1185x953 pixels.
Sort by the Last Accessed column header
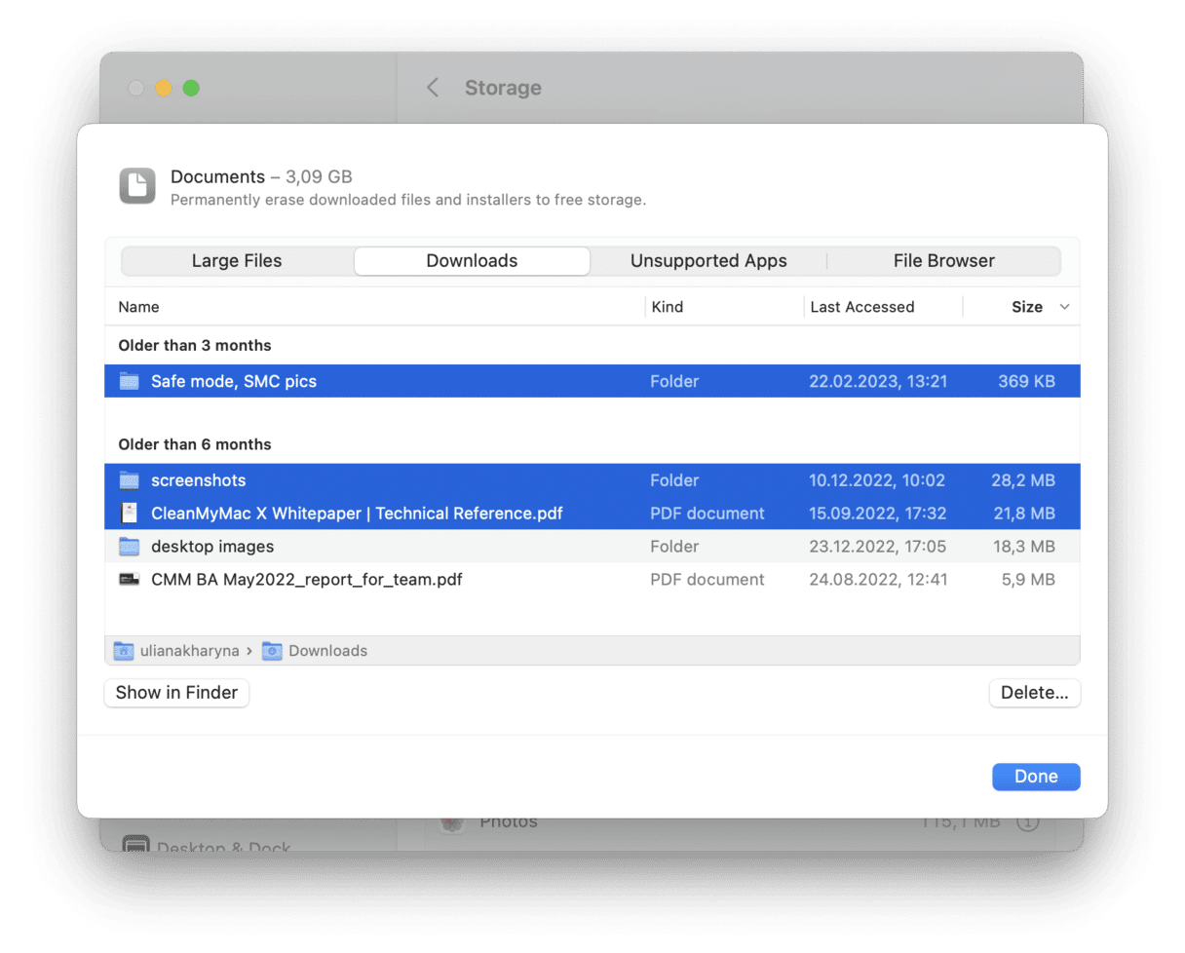862,307
